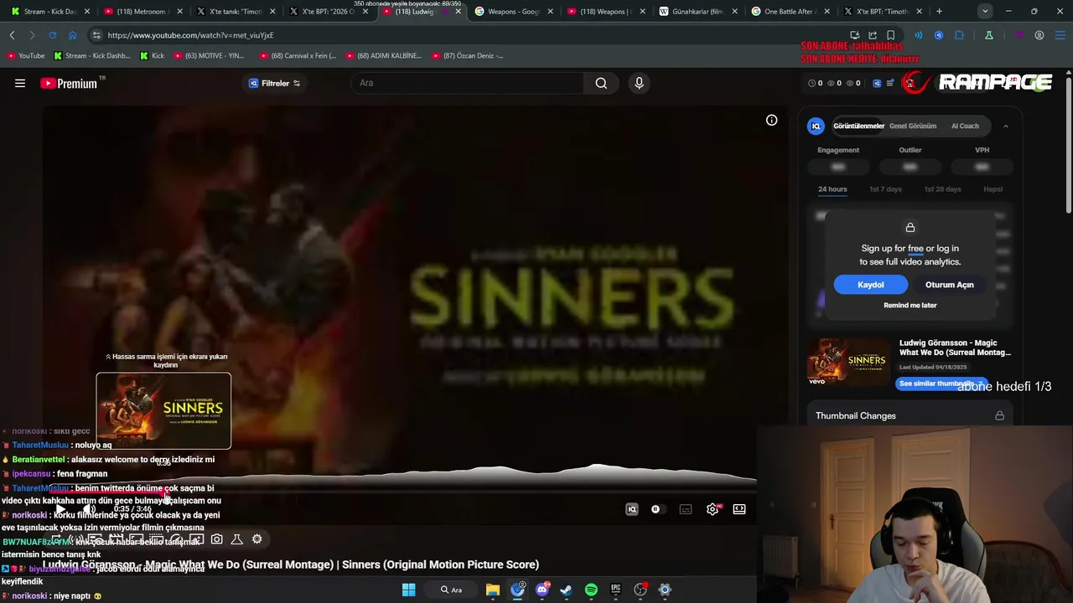
Task: Switch to Weapons - Google browser tab
Action: pyautogui.click(x=511, y=12)
